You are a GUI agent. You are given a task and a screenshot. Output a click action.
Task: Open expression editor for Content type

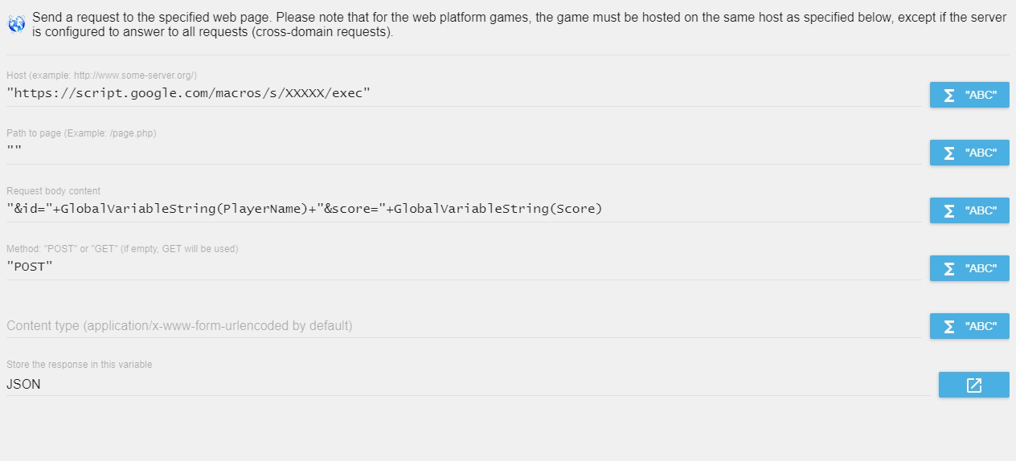tap(969, 326)
